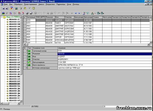This screenshot has width=153, height=111.
Task: Click the Страна column header
Action: click(x=98, y=17)
